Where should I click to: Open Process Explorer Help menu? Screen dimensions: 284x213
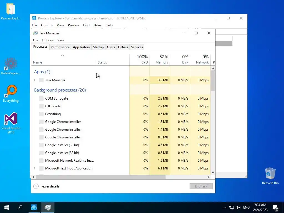(109, 25)
